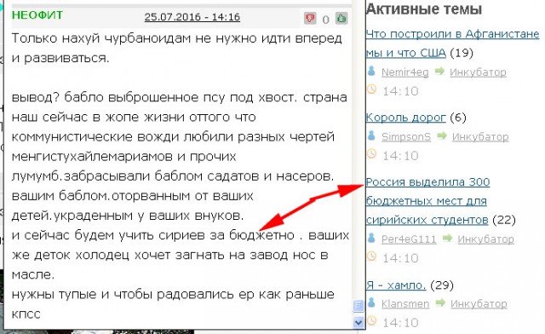545x334 pixels.
Task: Click the reply count (6) after 'Король дорог'
Action: pyautogui.click(x=458, y=118)
